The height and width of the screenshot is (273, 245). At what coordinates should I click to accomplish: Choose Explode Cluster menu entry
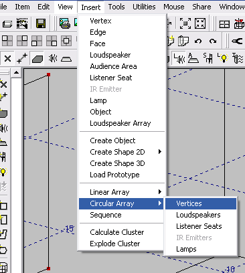coord(122,244)
